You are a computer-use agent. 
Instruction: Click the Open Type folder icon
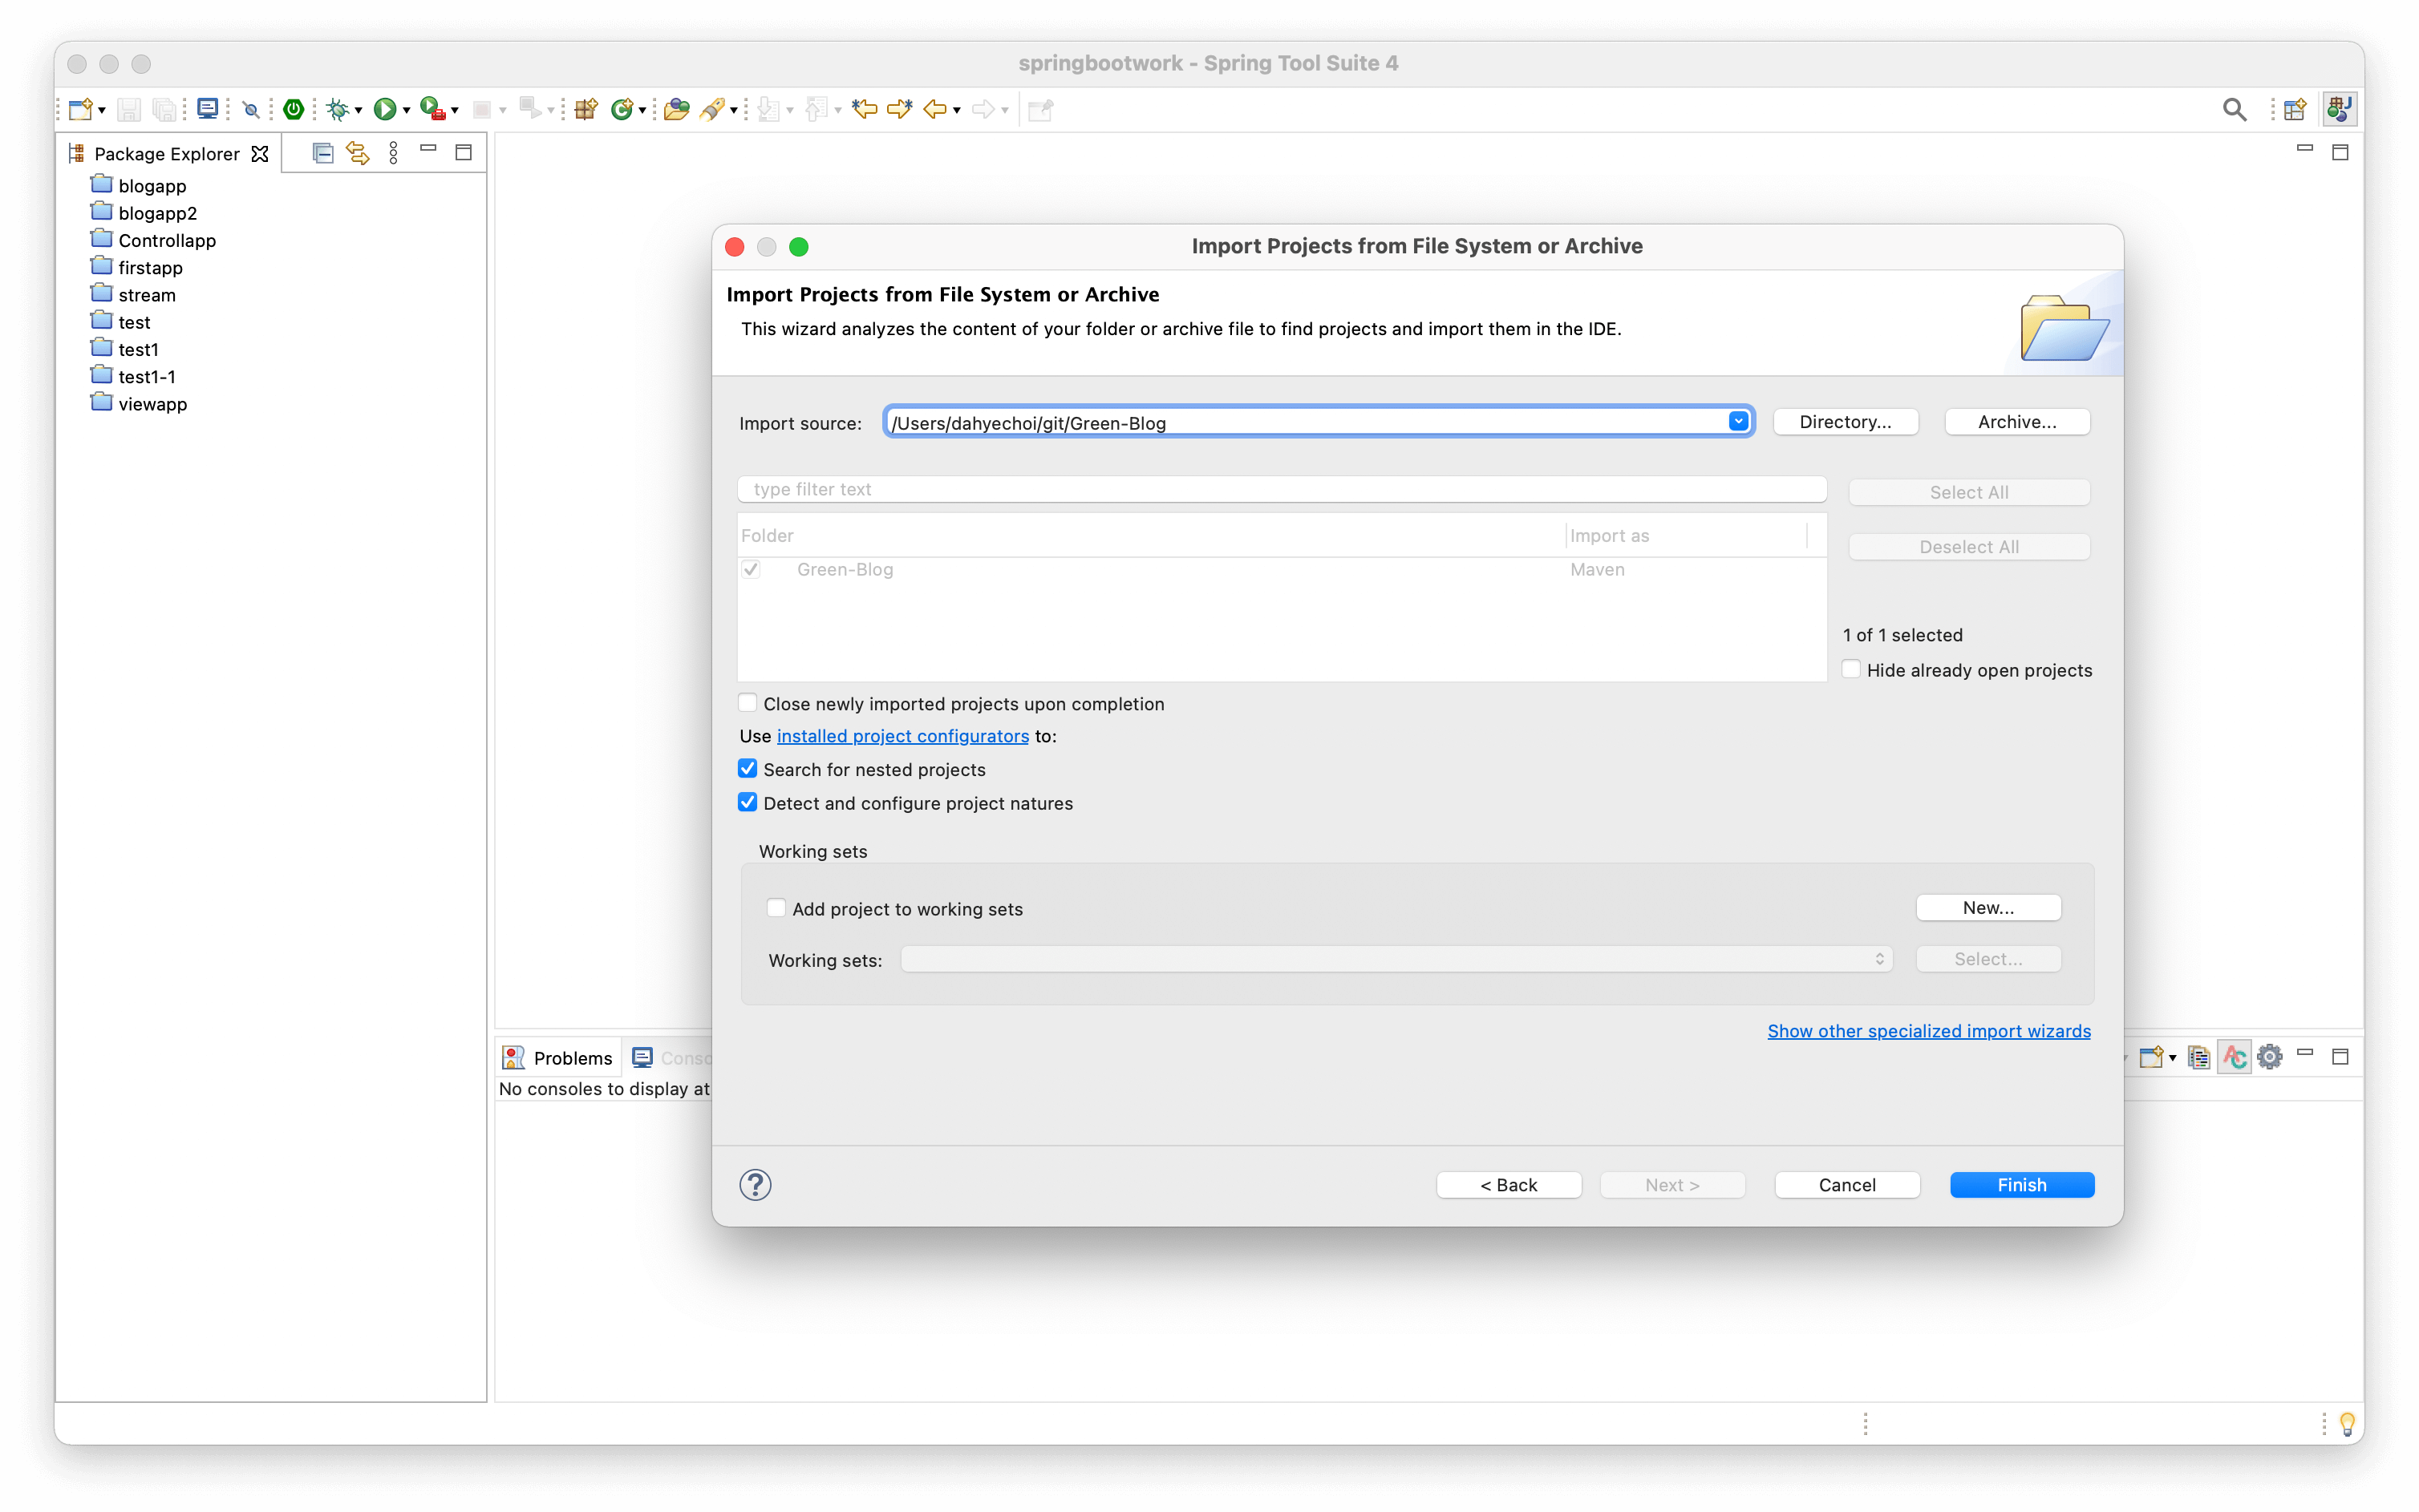click(x=677, y=109)
